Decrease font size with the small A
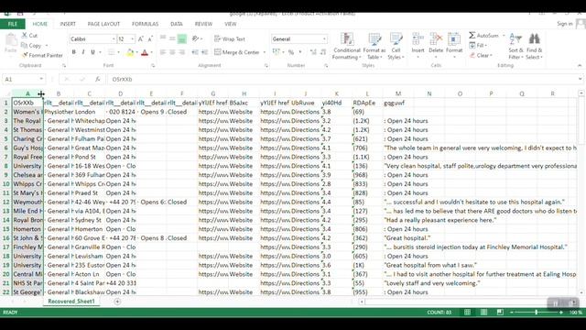 pyautogui.click(x=150, y=38)
